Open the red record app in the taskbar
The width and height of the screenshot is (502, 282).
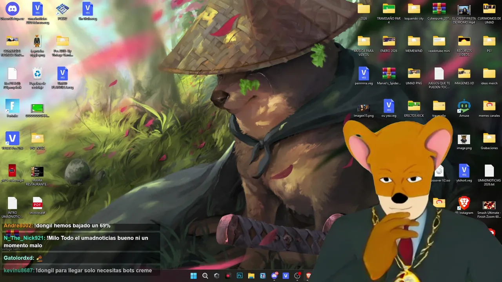pos(228,276)
